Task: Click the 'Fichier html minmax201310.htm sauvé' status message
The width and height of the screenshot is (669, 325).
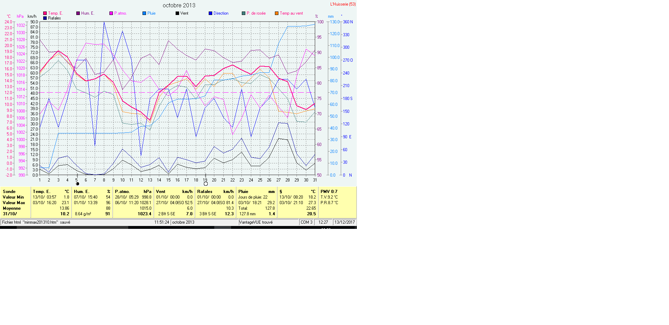Action: [36, 222]
